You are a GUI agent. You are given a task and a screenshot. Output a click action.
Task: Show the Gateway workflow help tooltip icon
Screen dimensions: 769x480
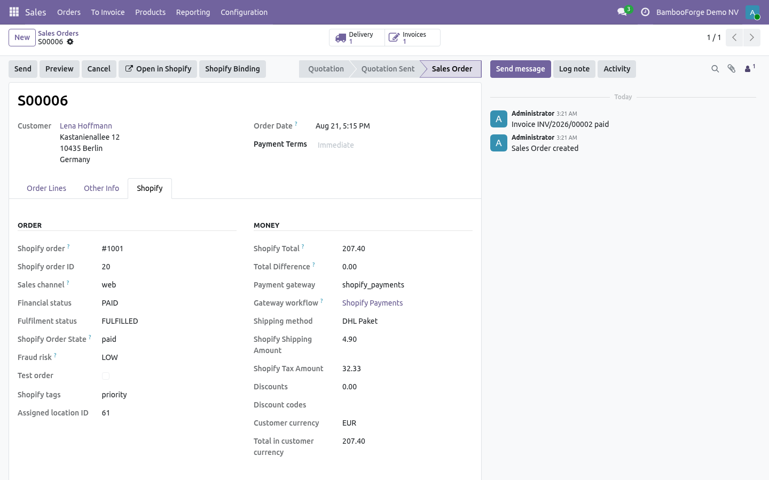pos(321,301)
